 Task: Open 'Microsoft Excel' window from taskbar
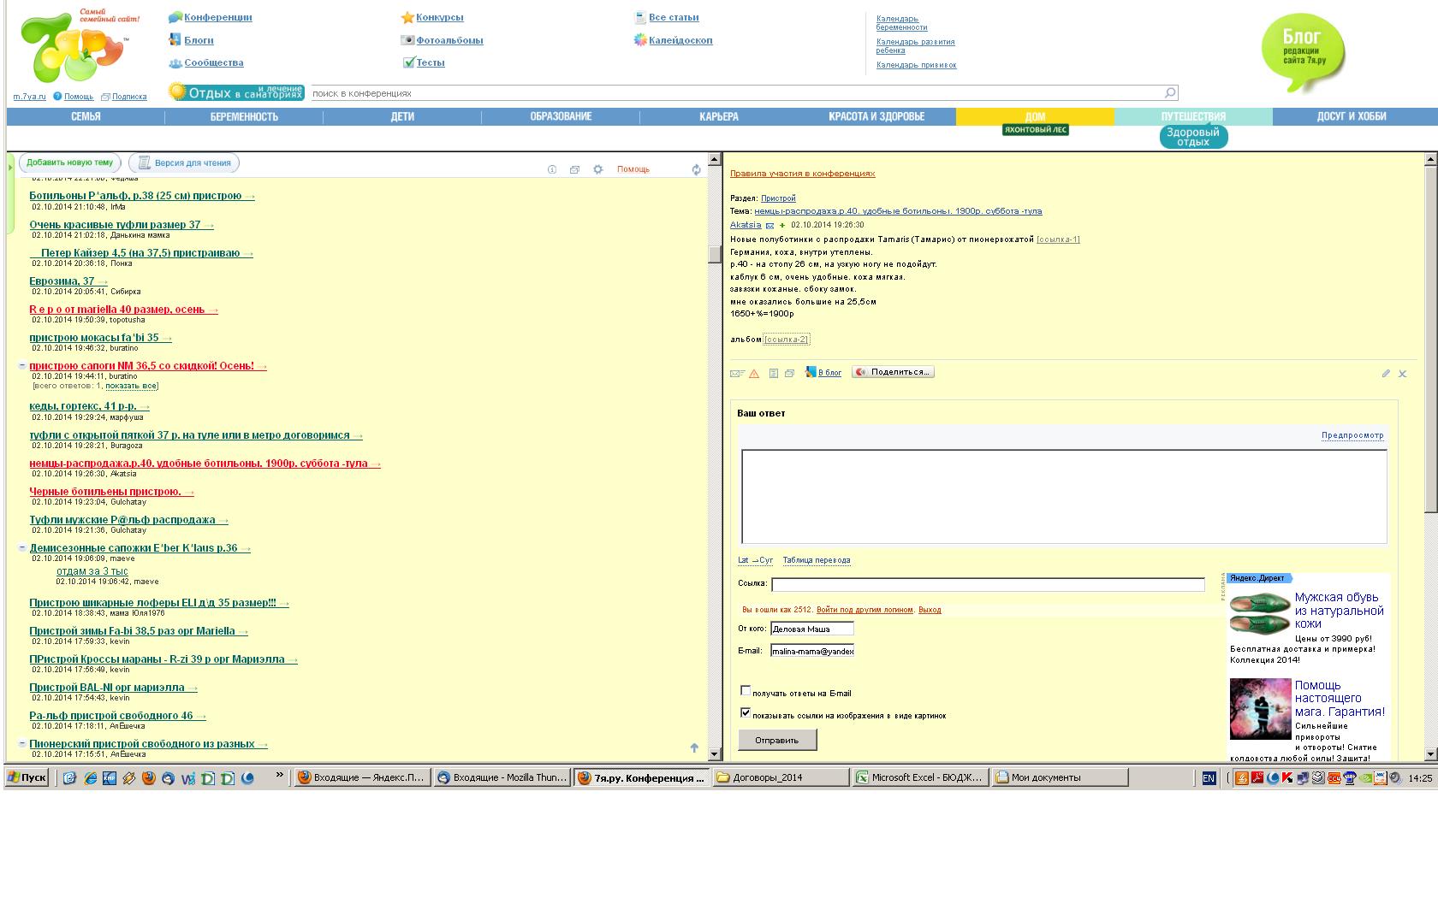(919, 777)
